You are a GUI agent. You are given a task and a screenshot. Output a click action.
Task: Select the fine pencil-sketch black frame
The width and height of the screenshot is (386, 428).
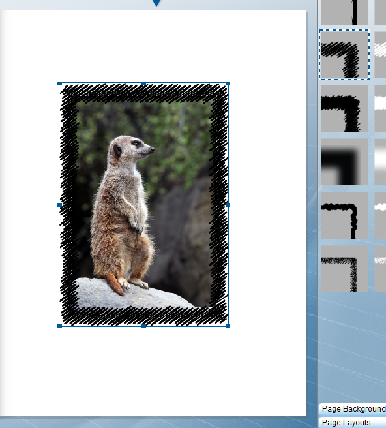(344, 269)
